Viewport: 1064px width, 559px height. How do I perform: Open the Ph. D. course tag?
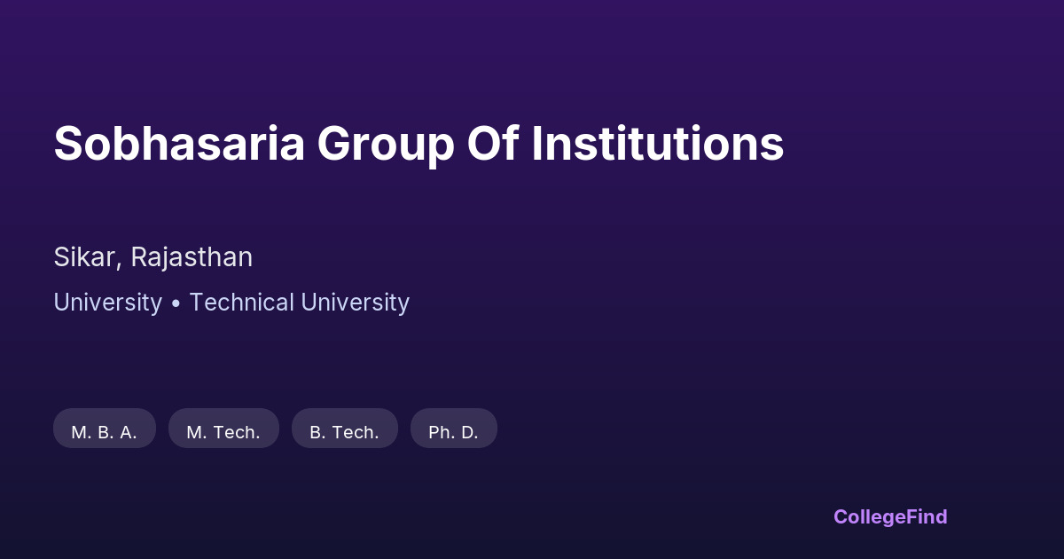[x=453, y=429]
